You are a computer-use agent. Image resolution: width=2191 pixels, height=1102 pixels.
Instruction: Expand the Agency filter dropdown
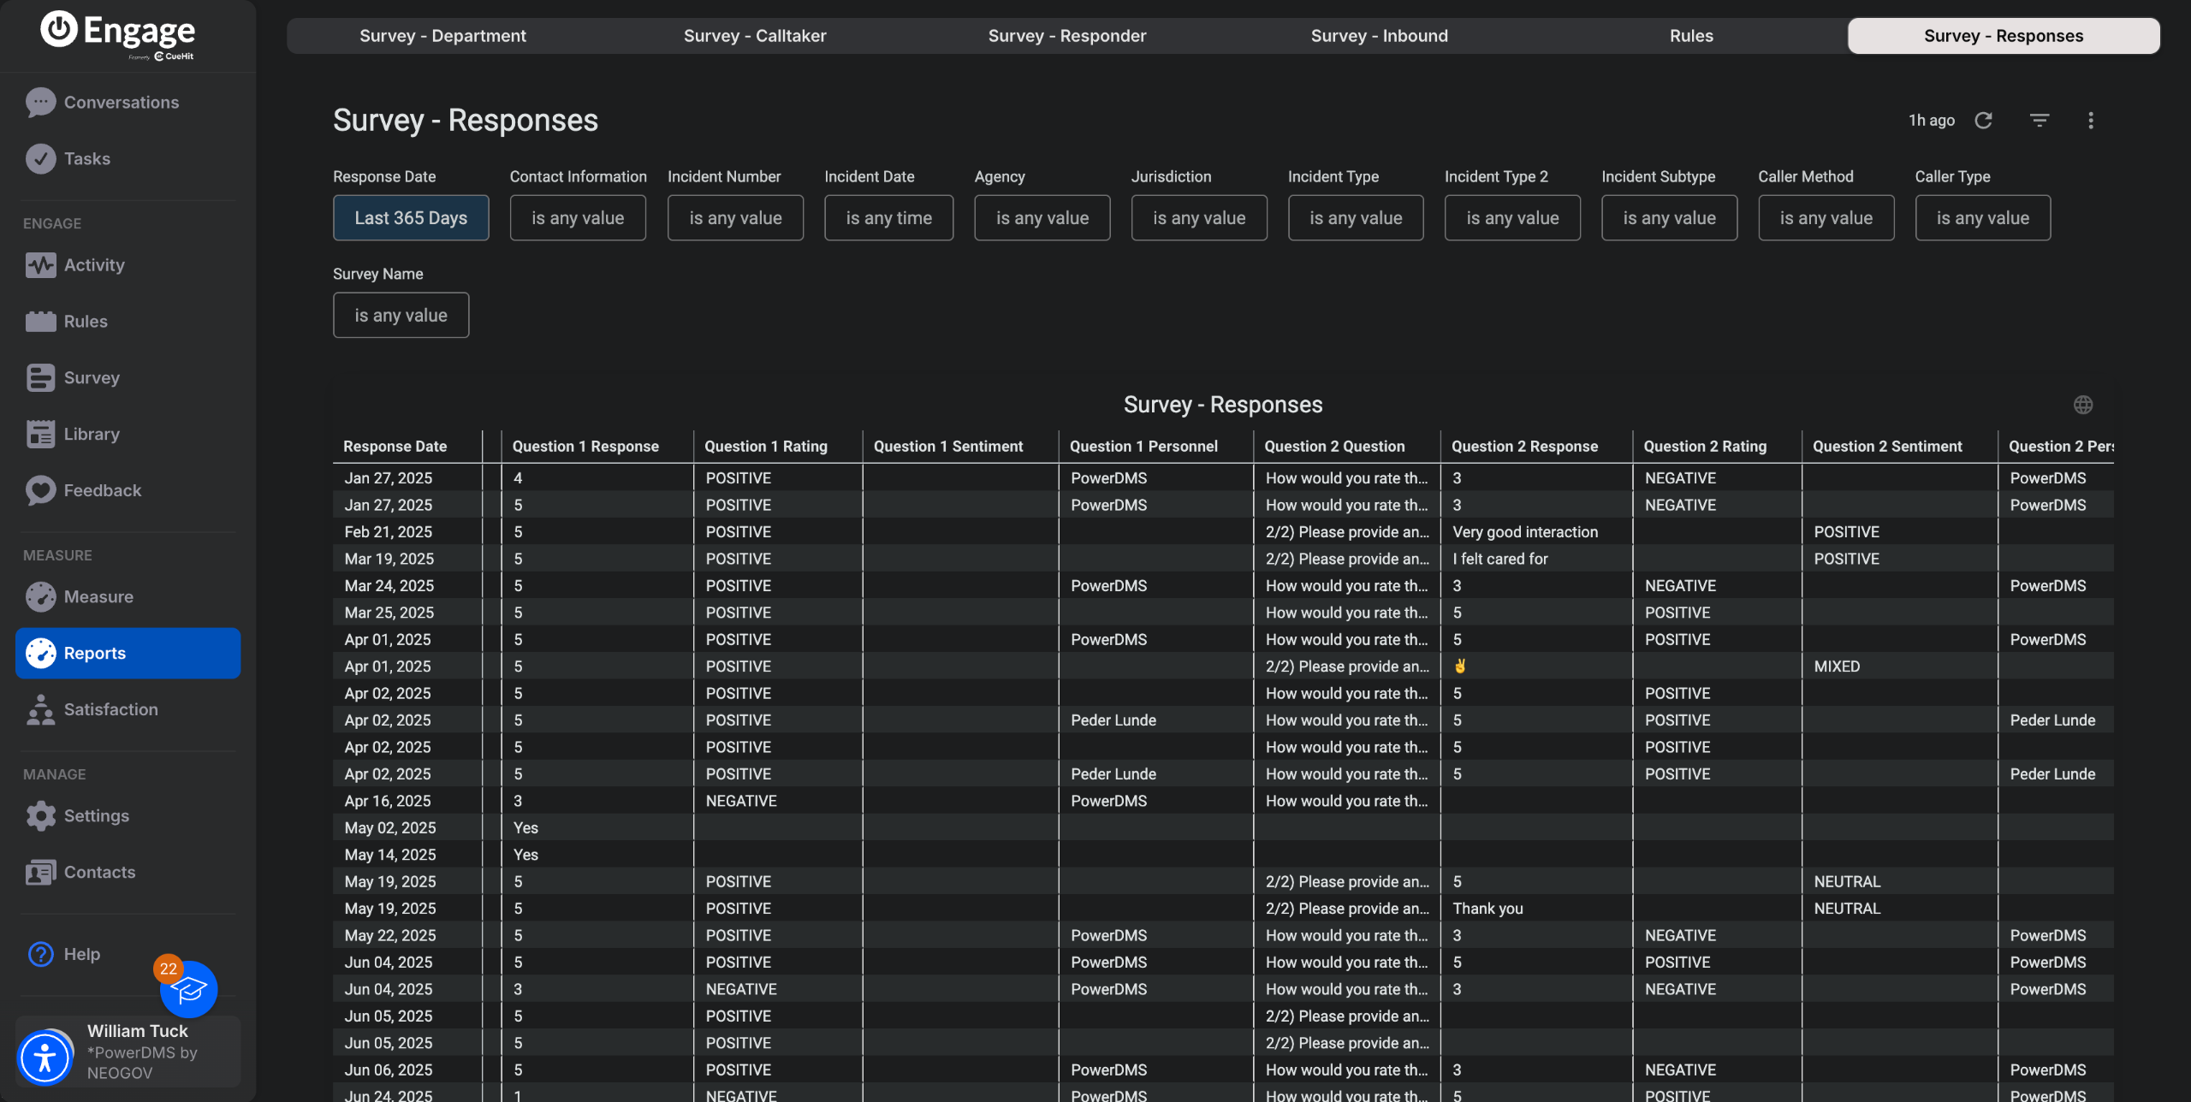coord(1042,218)
